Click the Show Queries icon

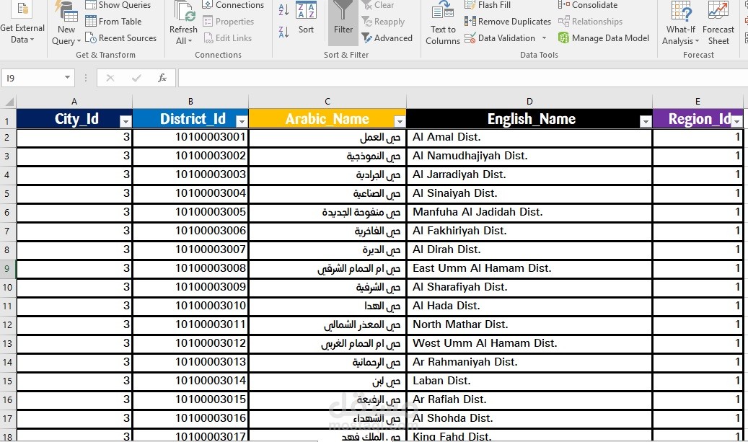tap(91, 5)
